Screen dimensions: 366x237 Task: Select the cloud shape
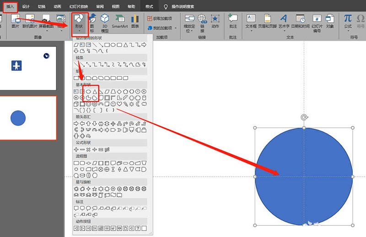pyautogui.click(x=144, y=104)
